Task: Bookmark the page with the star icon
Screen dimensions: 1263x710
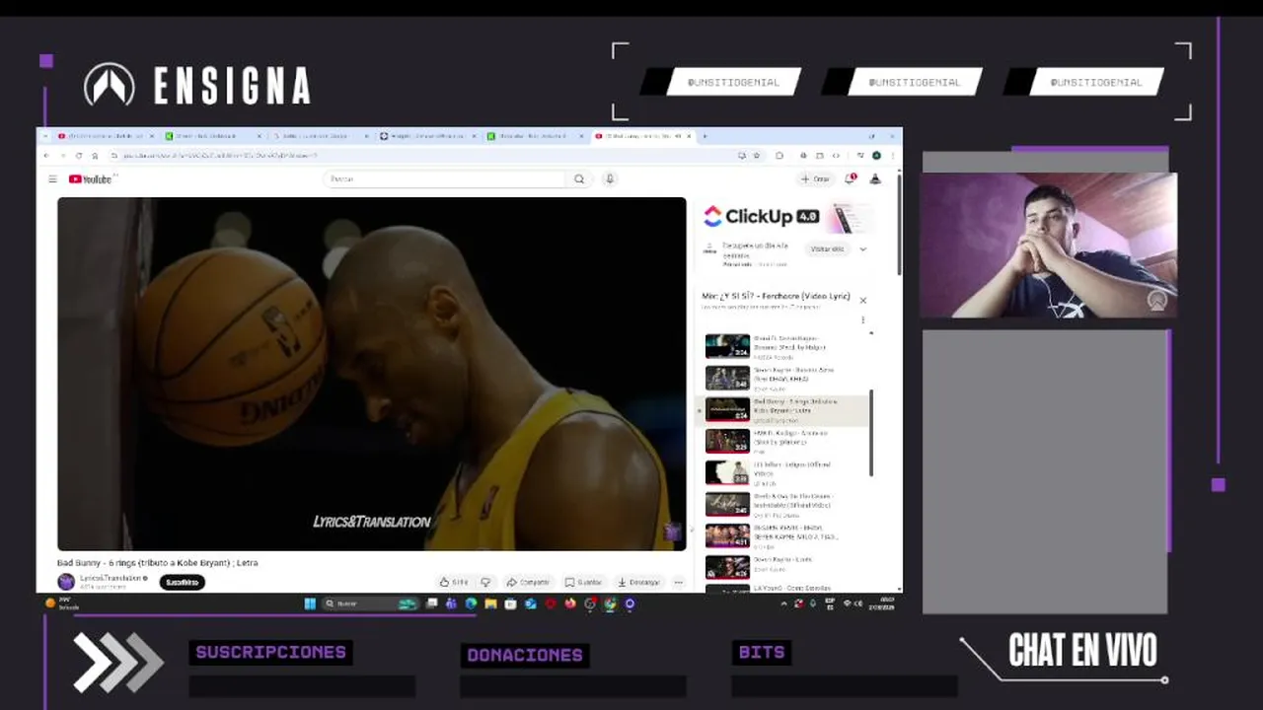Action: (x=757, y=156)
